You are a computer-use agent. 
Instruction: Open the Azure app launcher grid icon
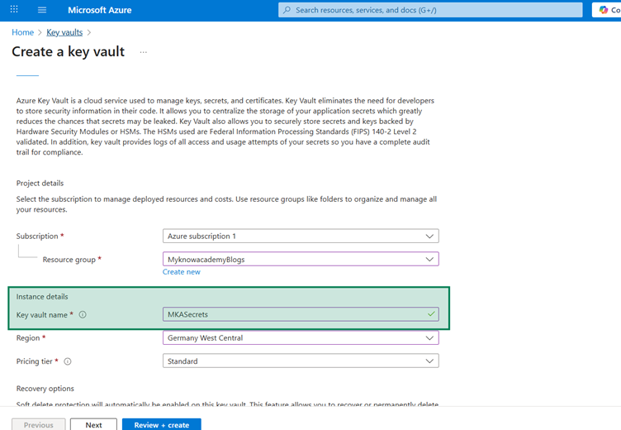tap(14, 10)
